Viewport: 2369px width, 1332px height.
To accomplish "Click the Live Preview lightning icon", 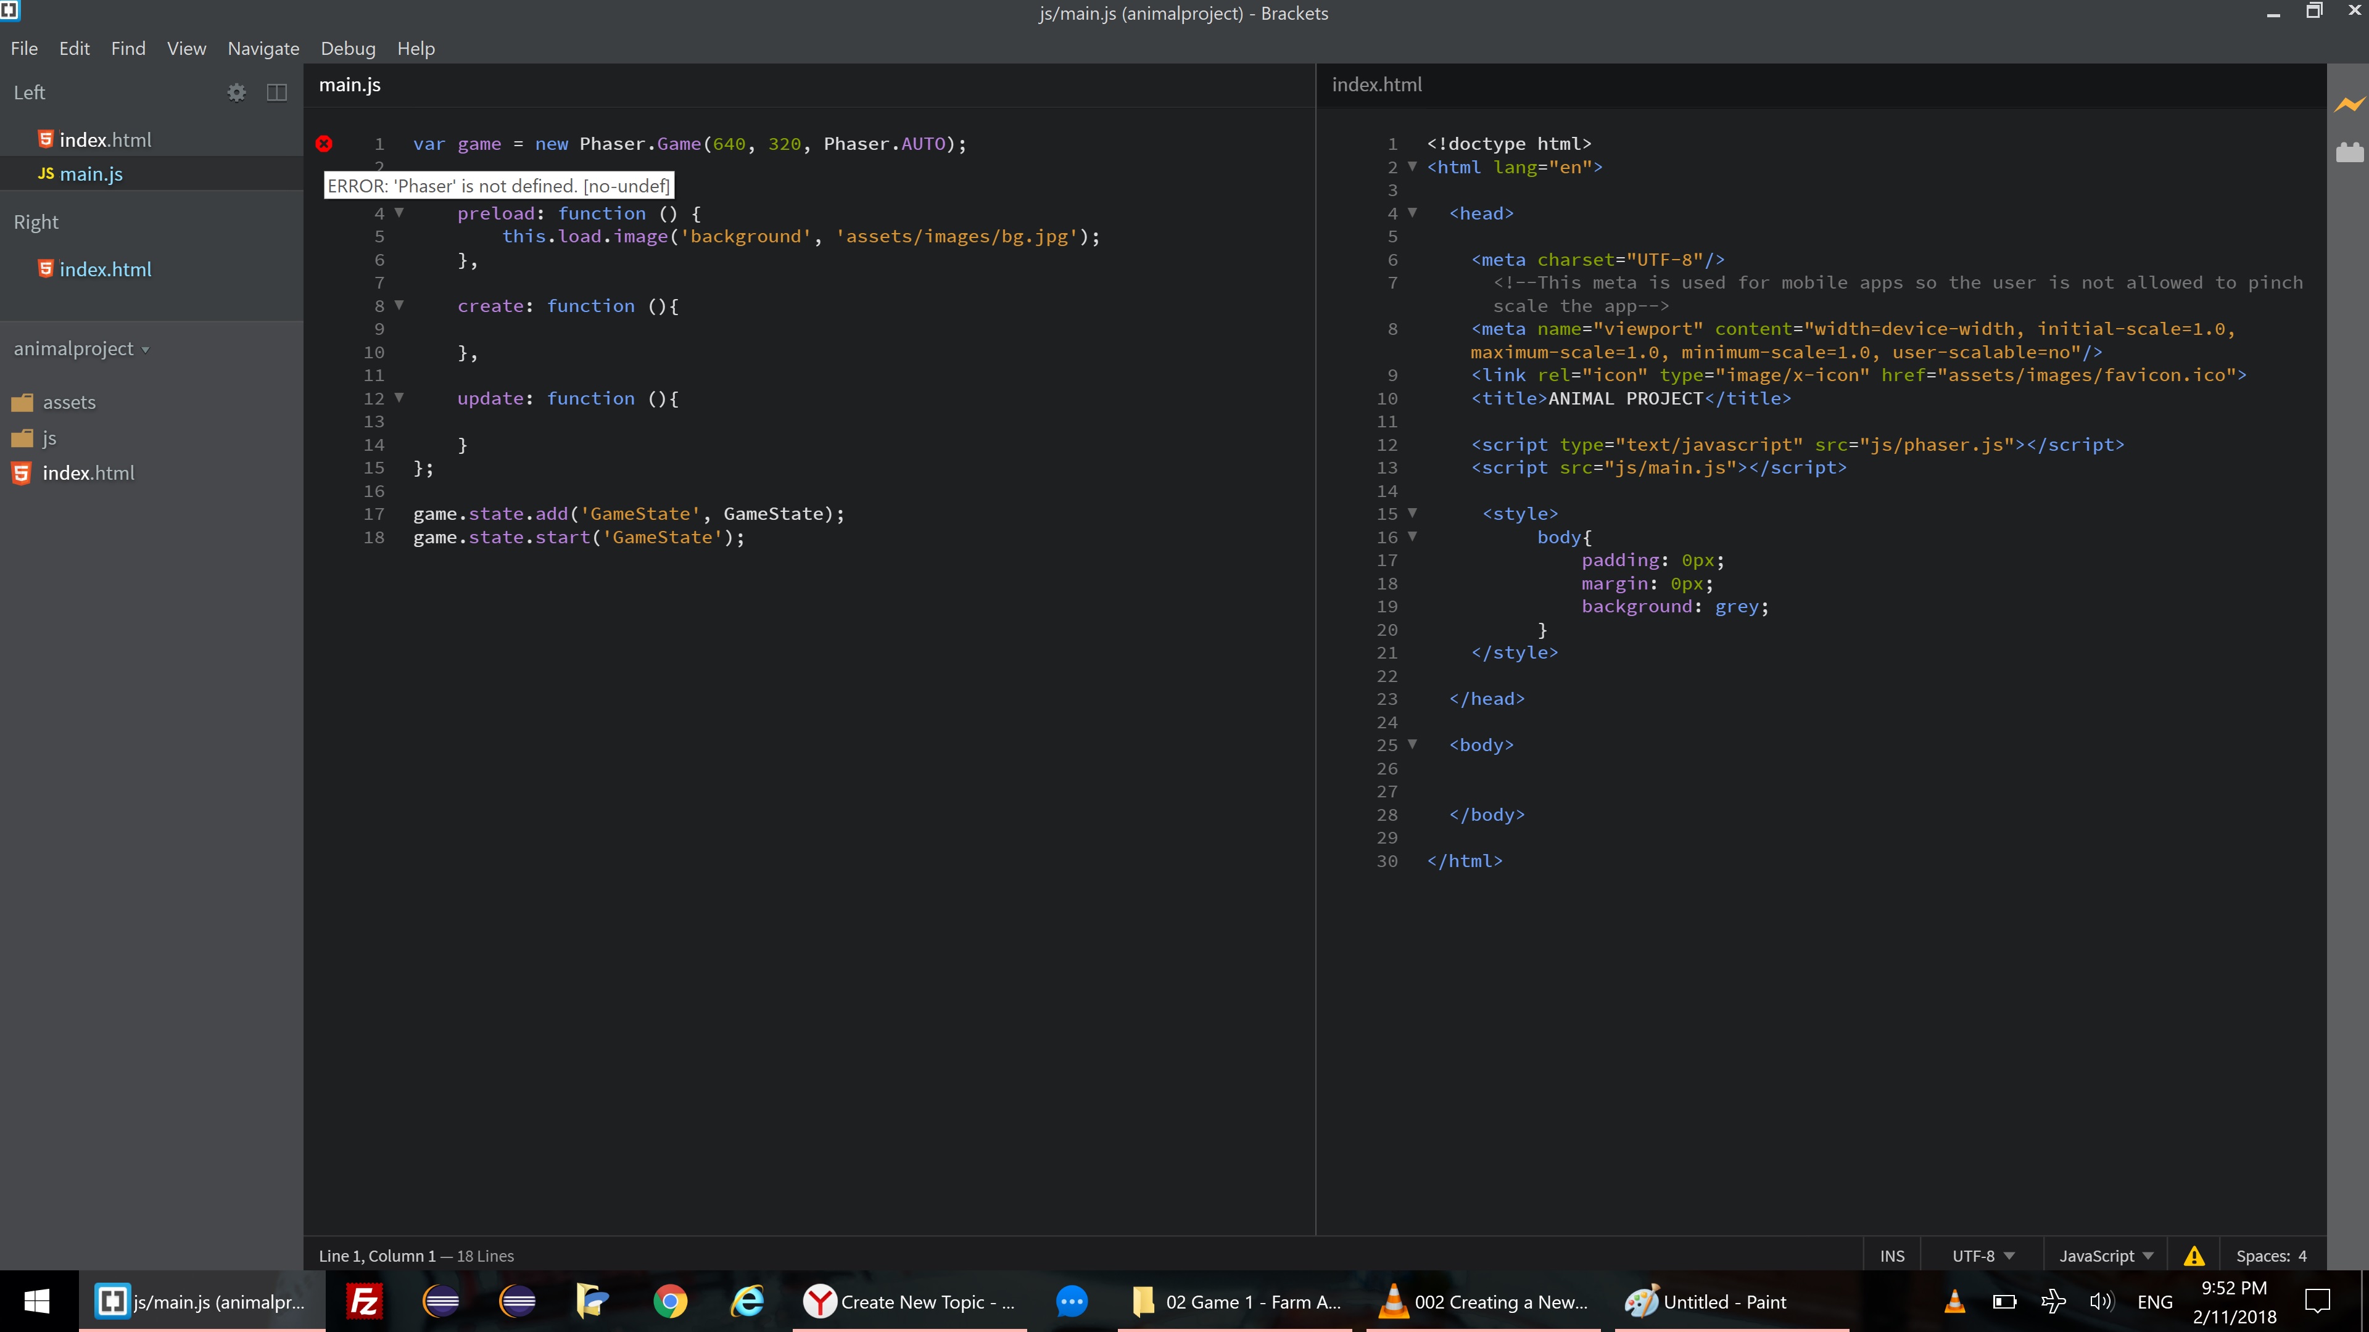I will point(2349,105).
